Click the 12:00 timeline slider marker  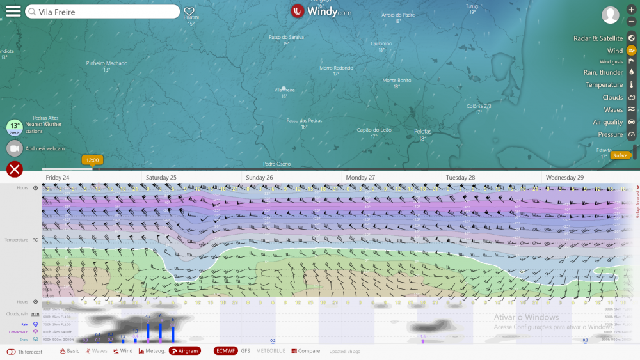(92, 160)
